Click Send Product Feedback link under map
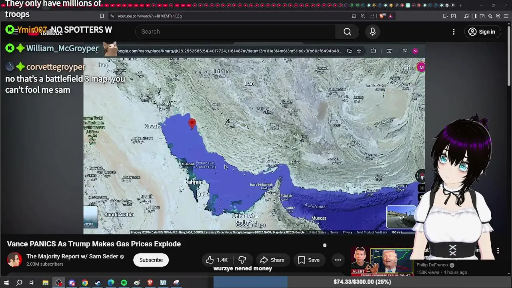This screenshot has width=512, height=288. point(372,232)
